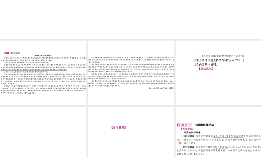Click the line "1. 常见的说明顺序:"

click(x=192, y=132)
